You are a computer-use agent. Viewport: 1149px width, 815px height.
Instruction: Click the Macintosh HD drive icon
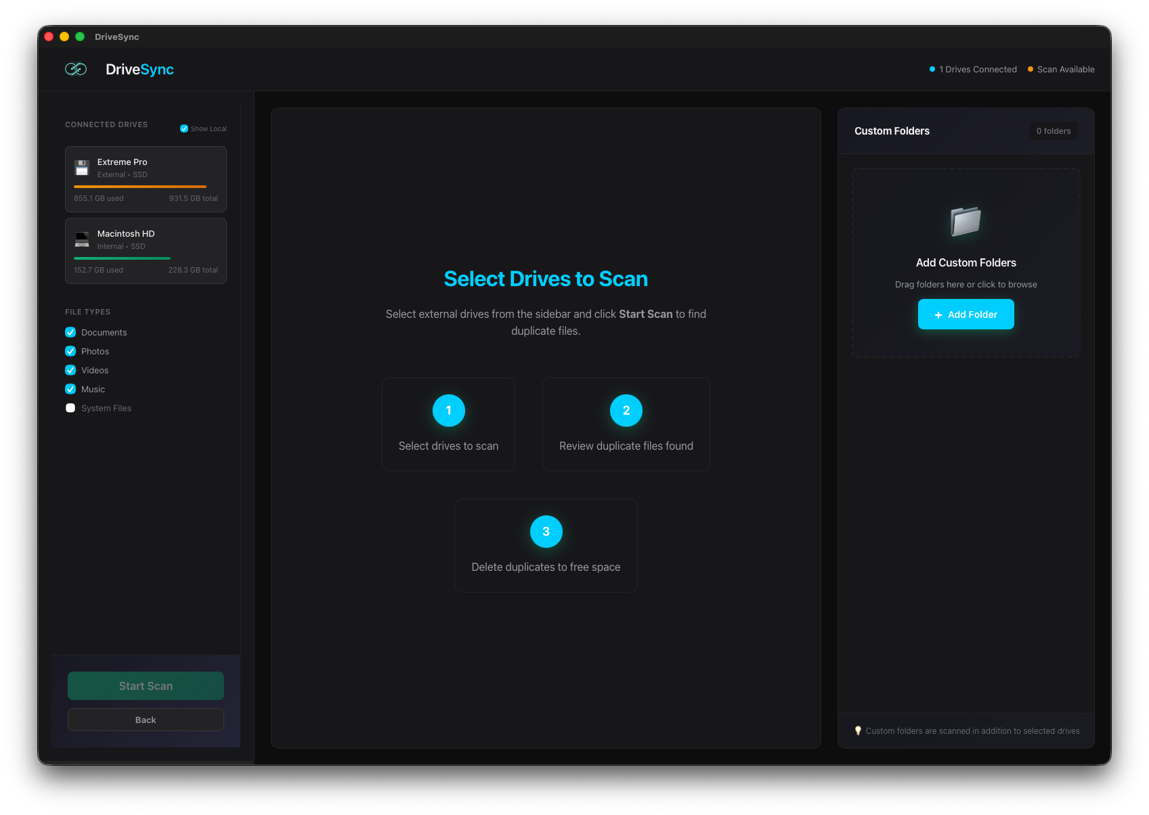[x=82, y=239]
